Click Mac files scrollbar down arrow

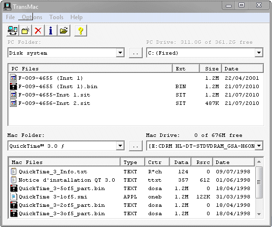pyautogui.click(x=259, y=214)
